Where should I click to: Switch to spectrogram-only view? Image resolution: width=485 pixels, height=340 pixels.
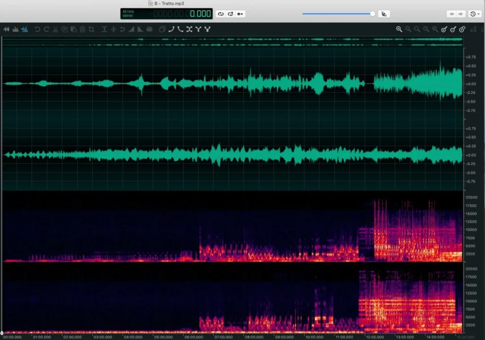(x=16, y=29)
